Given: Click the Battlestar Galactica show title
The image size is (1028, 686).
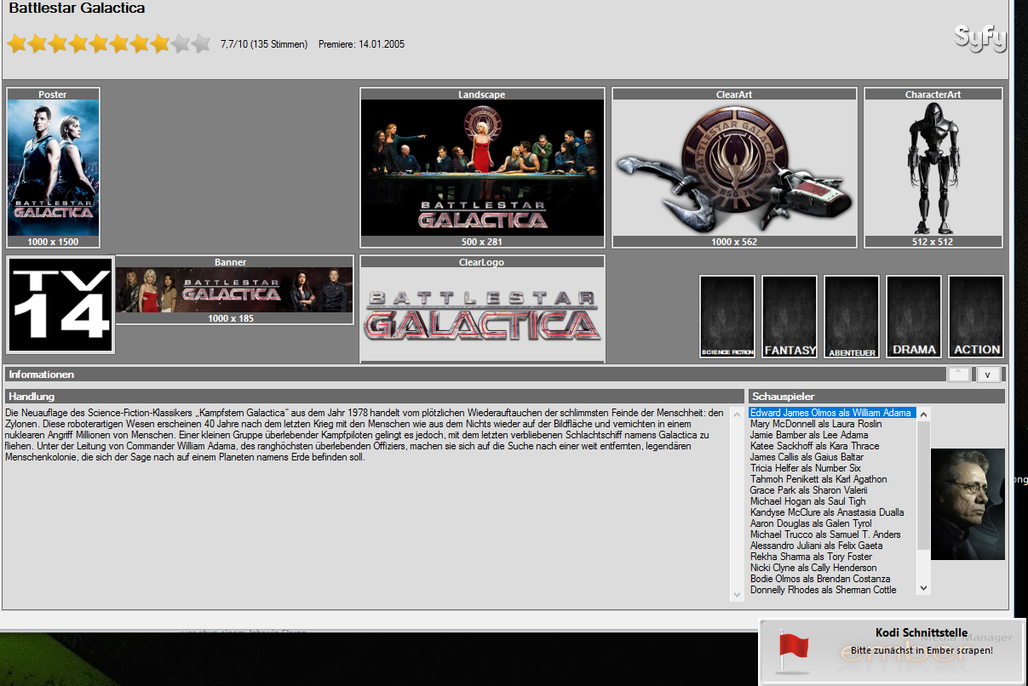Looking at the screenshot, I should (x=77, y=9).
